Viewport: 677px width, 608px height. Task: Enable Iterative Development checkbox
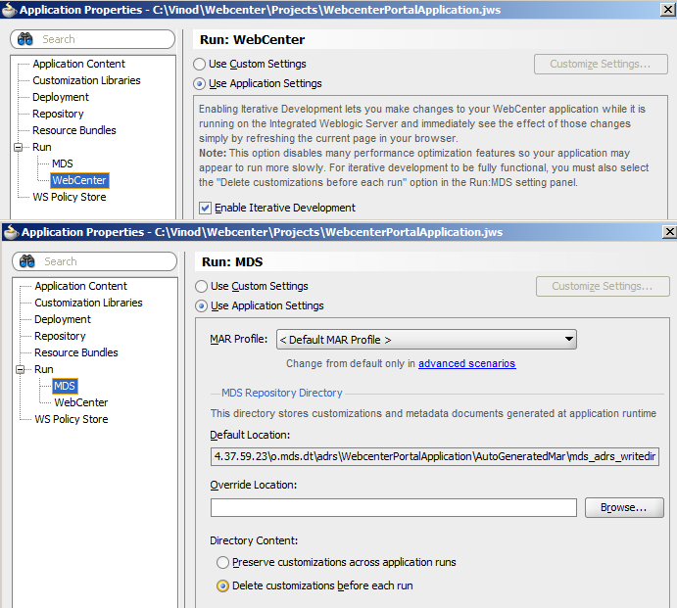point(206,208)
